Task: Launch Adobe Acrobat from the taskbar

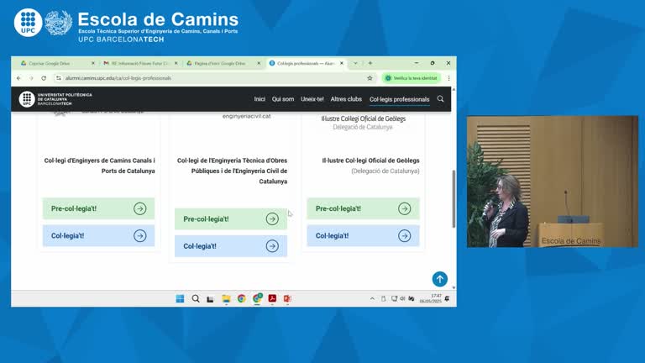Action: (272, 298)
